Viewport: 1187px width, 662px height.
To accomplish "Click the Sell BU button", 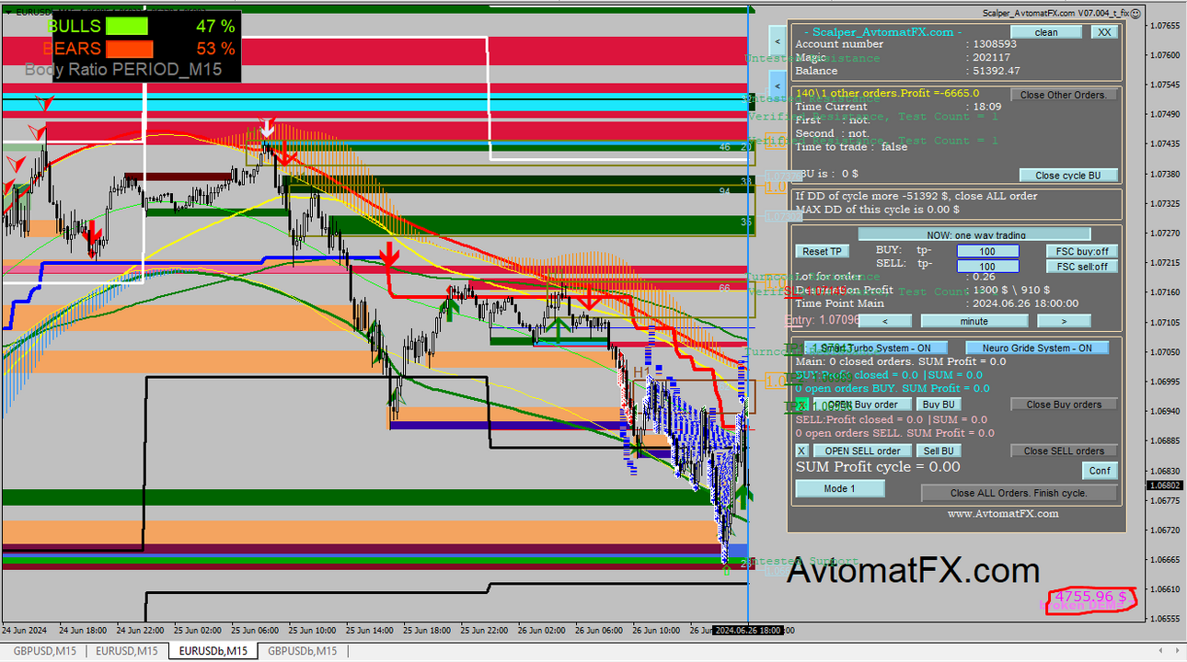I will pyautogui.click(x=939, y=451).
